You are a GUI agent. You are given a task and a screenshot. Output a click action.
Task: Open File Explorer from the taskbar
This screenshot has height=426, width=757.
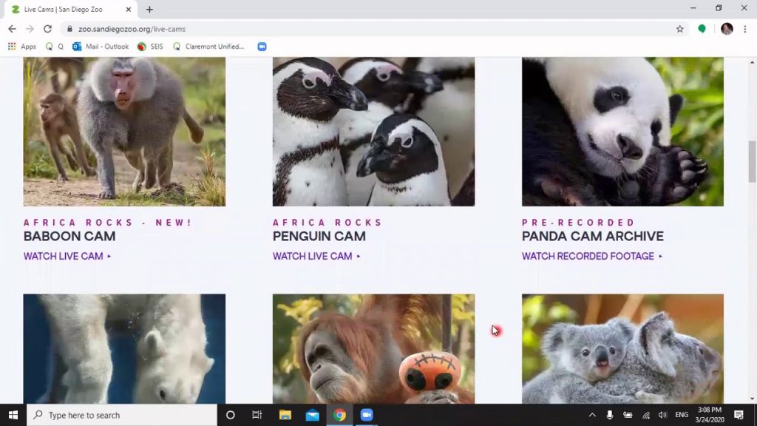285,415
